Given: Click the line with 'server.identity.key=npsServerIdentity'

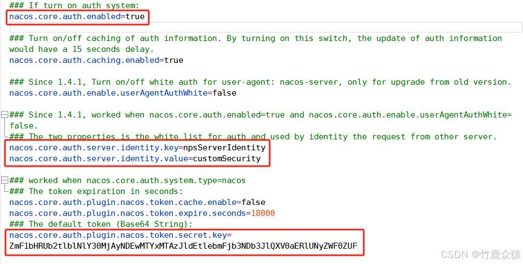Looking at the screenshot, I should pos(137,148).
